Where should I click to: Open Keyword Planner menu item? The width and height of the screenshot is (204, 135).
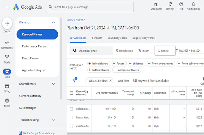click(x=37, y=34)
